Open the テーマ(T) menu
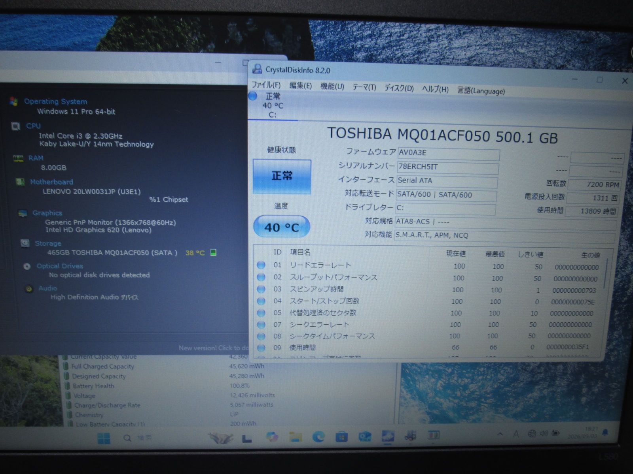The width and height of the screenshot is (633, 474). pyautogui.click(x=364, y=87)
